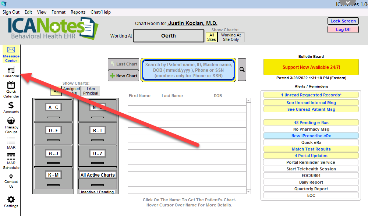Open the All Active Charts drawer
368x216 pixels.
click(x=98, y=175)
